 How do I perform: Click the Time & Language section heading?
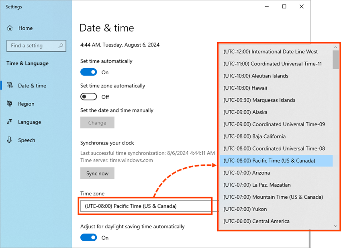click(x=28, y=63)
